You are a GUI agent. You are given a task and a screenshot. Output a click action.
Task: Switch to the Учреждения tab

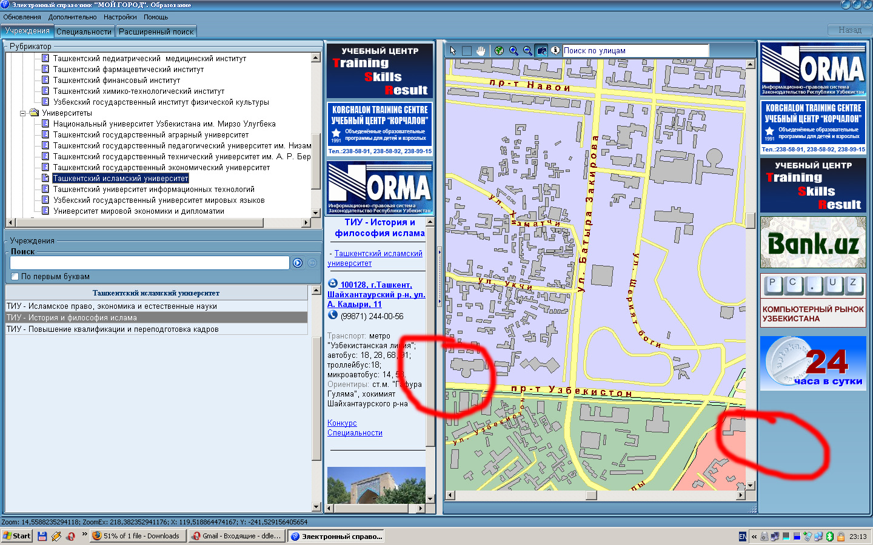pyautogui.click(x=27, y=31)
